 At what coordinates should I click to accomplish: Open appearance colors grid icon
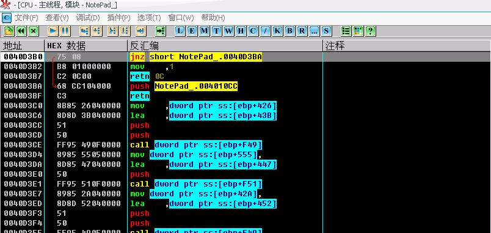coord(358,31)
